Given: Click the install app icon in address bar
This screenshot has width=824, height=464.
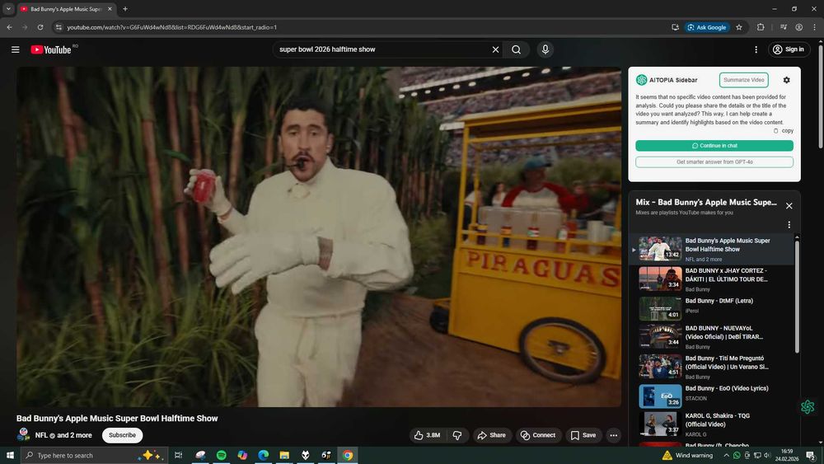Looking at the screenshot, I should click(x=676, y=27).
